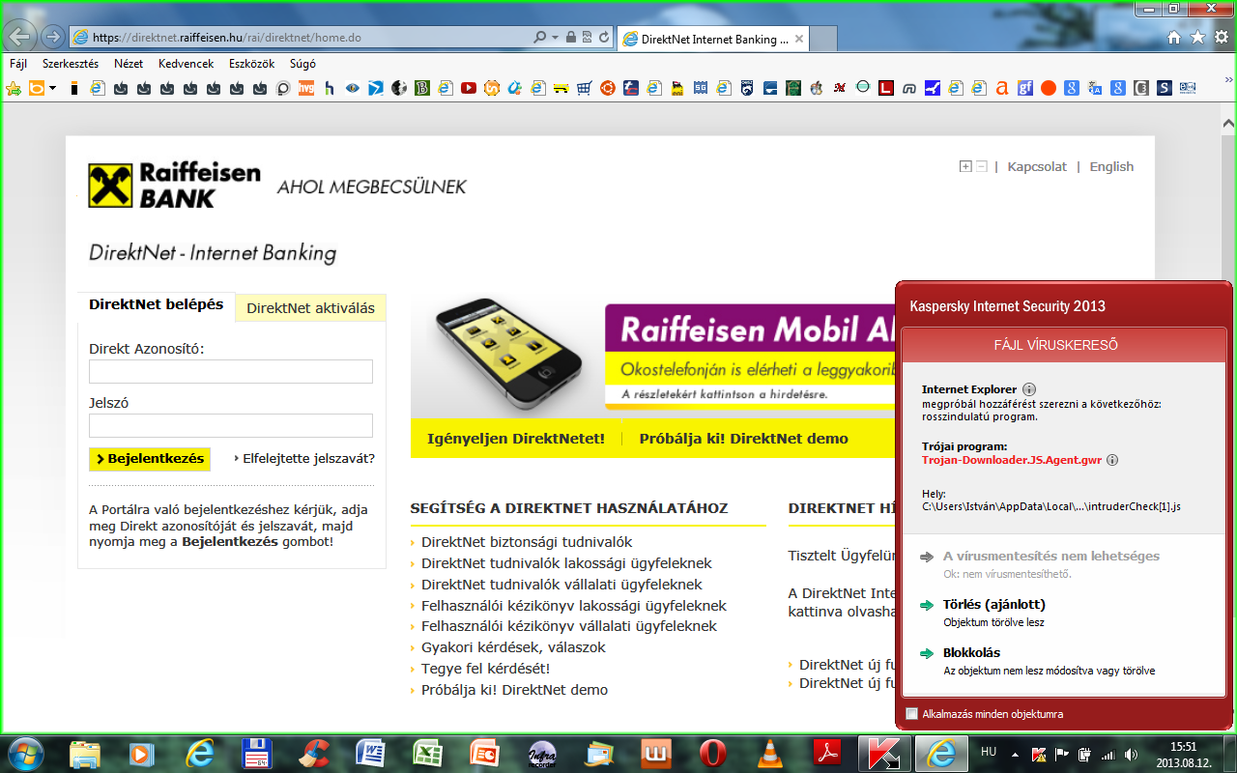Open 'DirektNet biztonsági tudnivalók' link
1237x773 pixels.
click(527, 542)
